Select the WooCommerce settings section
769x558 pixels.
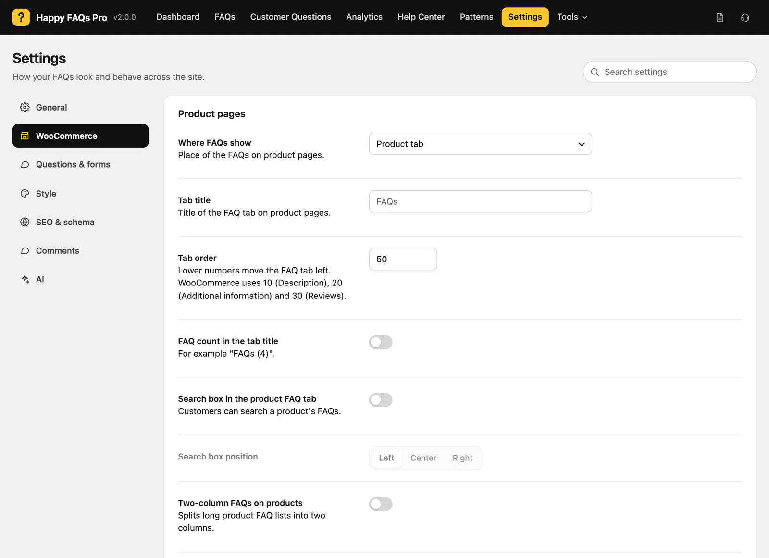[81, 136]
